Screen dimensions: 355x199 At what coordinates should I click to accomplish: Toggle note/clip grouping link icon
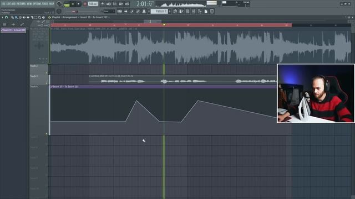(138, 11)
